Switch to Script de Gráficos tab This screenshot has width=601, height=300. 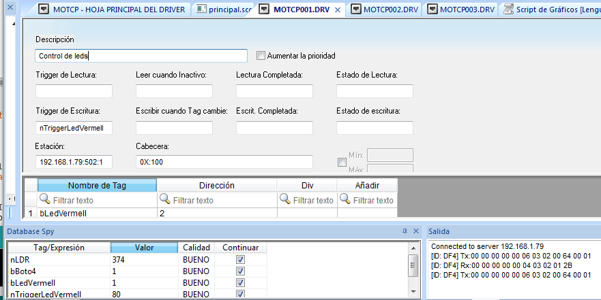point(551,9)
